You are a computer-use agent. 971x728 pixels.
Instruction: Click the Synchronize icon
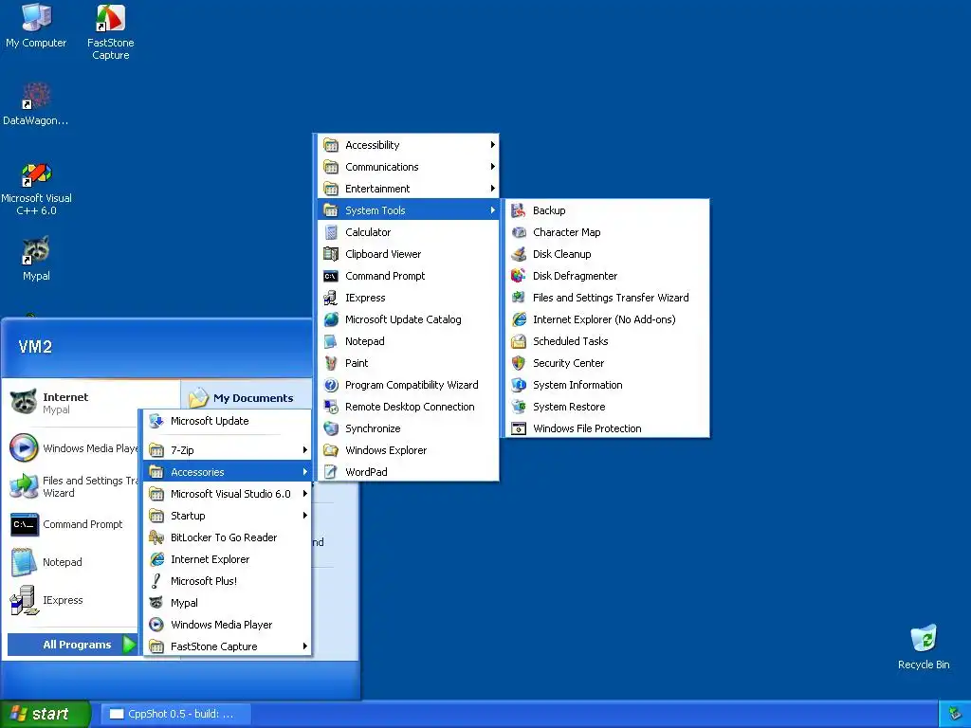[x=331, y=428]
